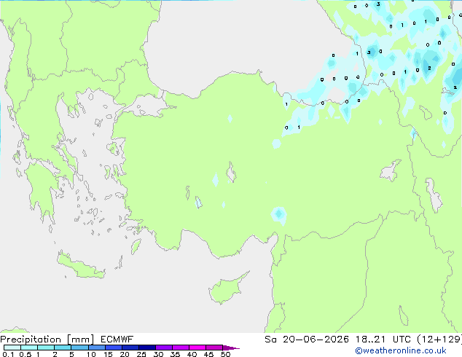Click the legend label '10'
462x357 pixels.
91,354
